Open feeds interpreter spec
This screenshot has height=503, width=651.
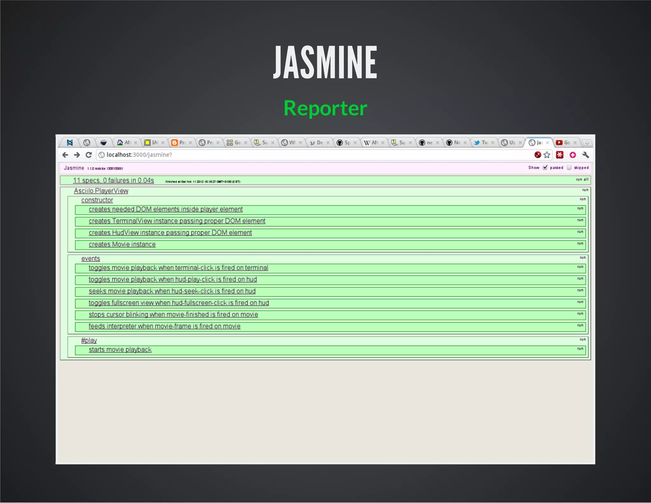coord(164,326)
